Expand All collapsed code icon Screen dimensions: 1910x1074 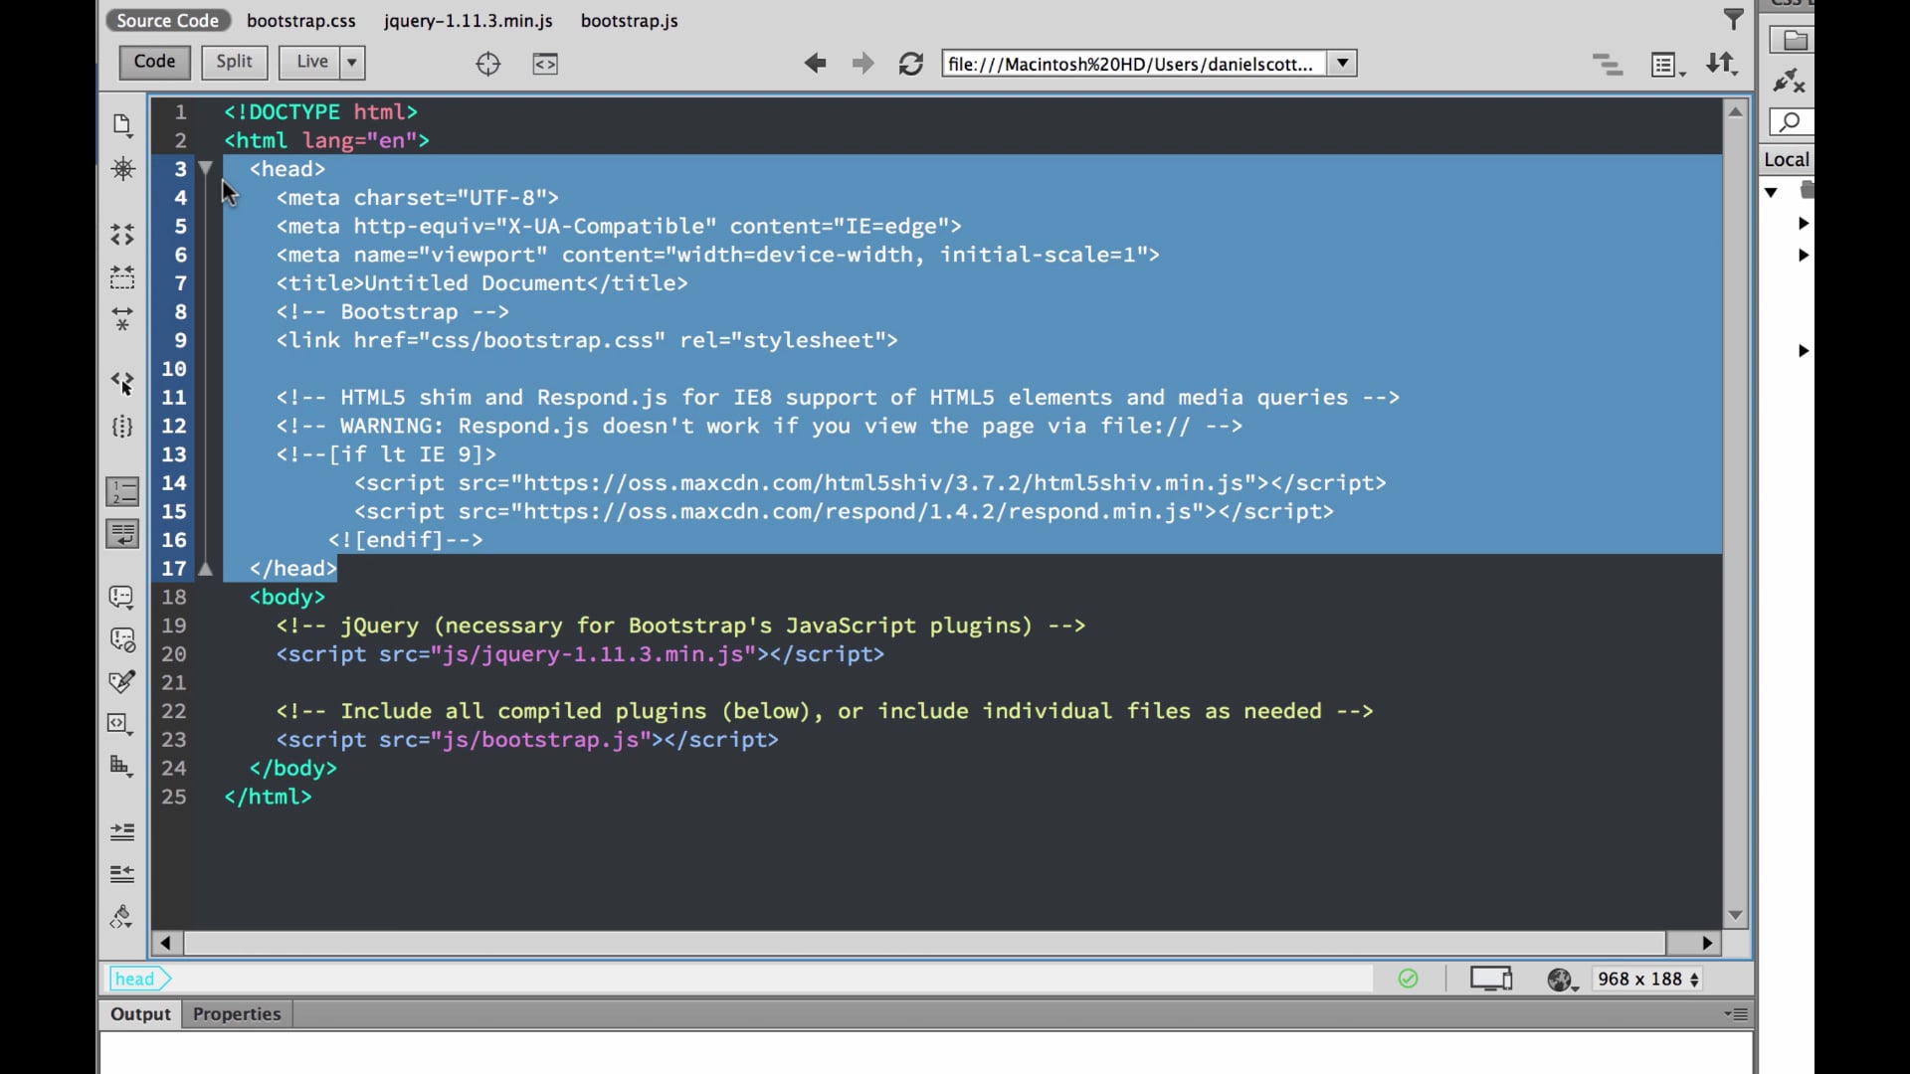[x=122, y=319]
